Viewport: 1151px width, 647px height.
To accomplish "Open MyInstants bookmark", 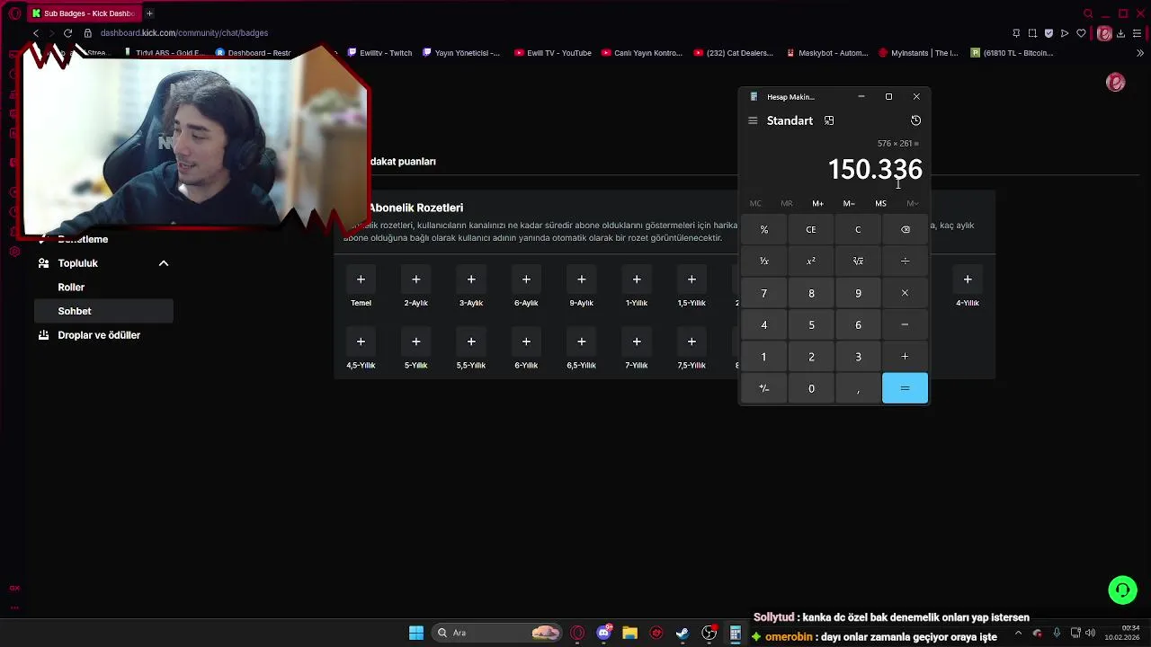I will click(918, 53).
